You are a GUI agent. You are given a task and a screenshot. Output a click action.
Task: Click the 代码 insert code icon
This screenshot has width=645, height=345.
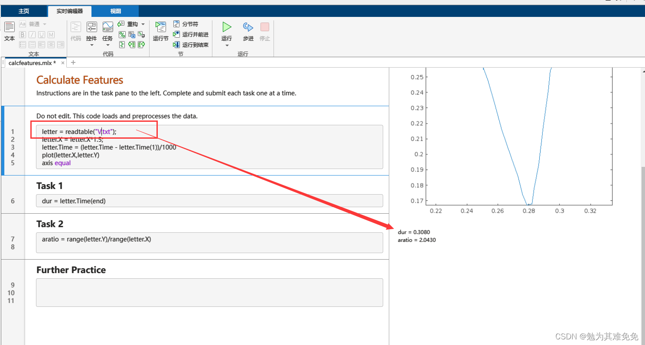[76, 31]
